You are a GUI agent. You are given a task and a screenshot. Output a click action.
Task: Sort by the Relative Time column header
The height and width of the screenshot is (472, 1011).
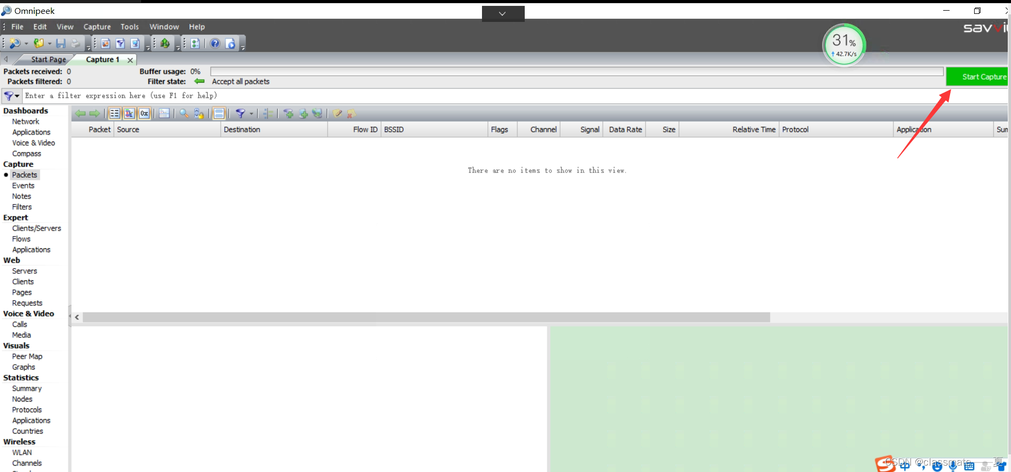coord(729,129)
